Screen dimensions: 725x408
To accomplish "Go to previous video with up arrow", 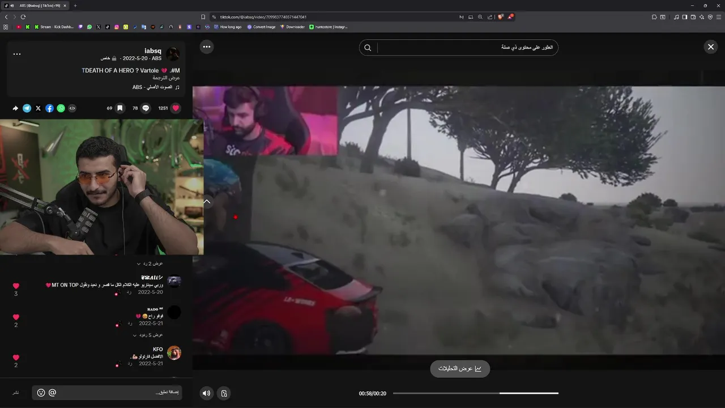I will (x=207, y=201).
